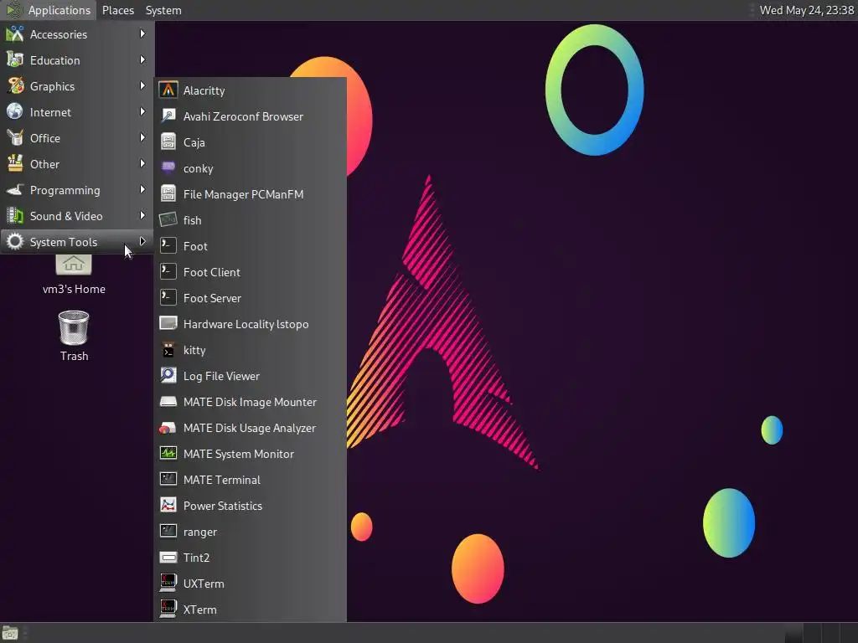This screenshot has width=858, height=643.
Task: Click the Office category icon
Action: tap(15, 138)
